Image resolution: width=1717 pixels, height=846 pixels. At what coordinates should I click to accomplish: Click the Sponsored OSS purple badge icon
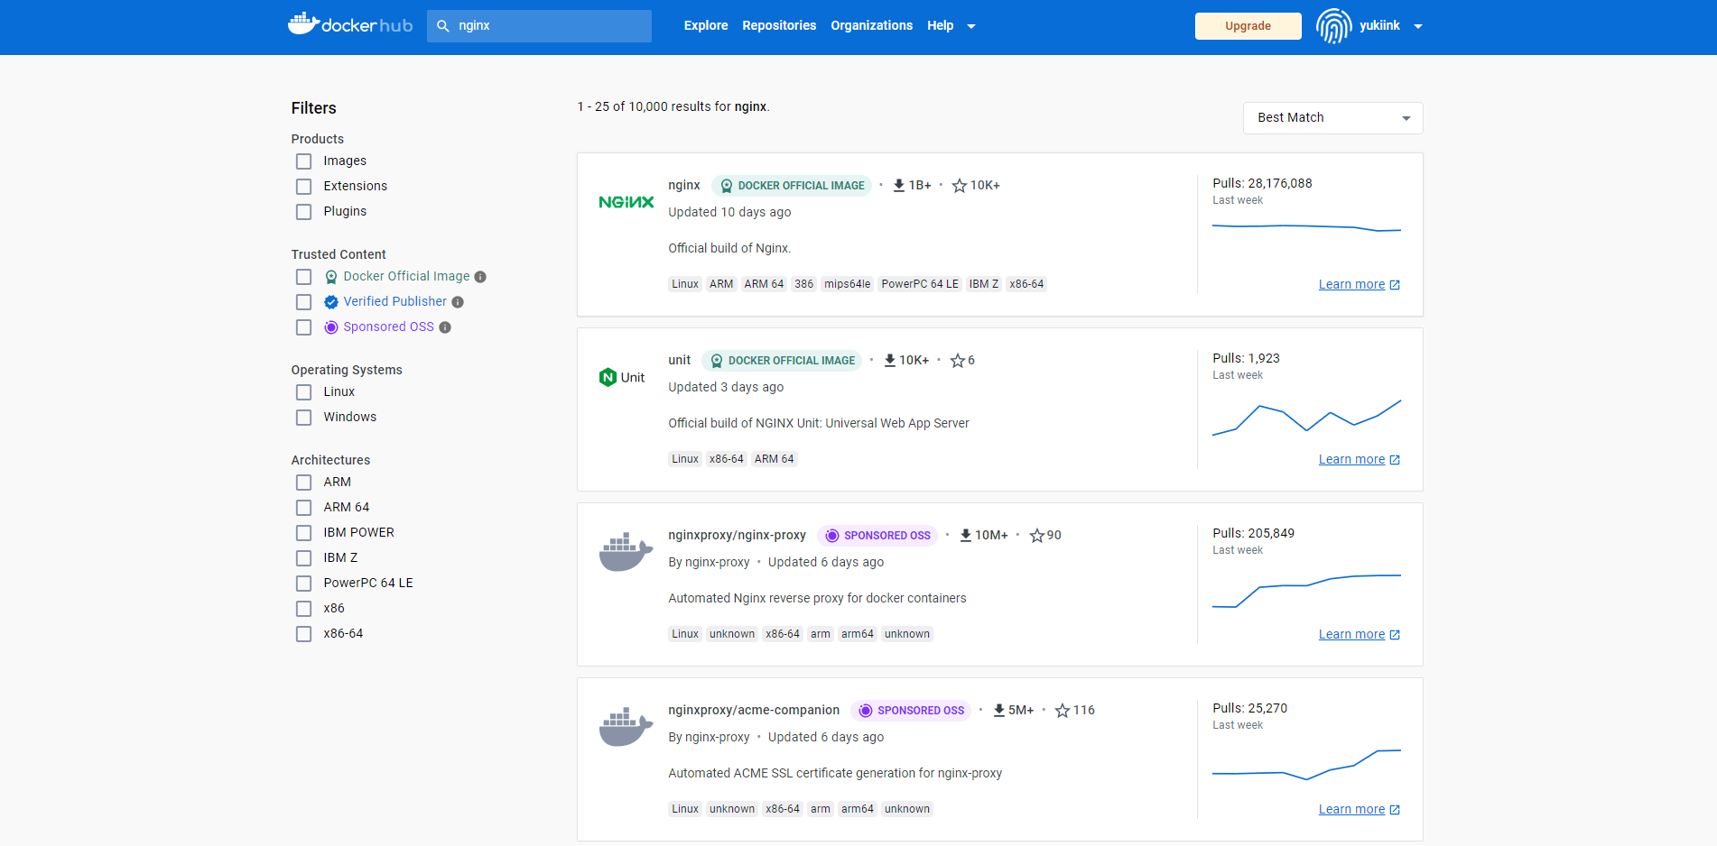pyautogui.click(x=331, y=327)
